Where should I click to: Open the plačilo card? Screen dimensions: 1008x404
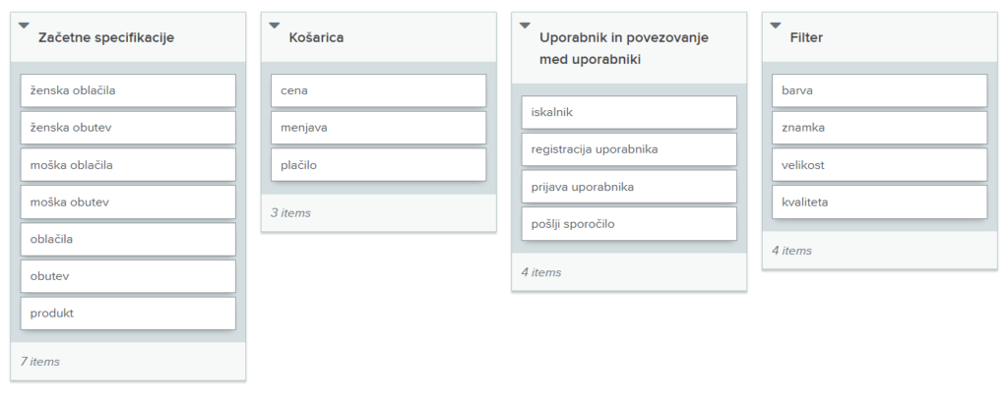tap(378, 165)
